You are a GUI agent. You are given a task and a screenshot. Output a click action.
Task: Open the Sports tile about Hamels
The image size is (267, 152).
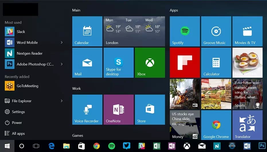coord(247,94)
